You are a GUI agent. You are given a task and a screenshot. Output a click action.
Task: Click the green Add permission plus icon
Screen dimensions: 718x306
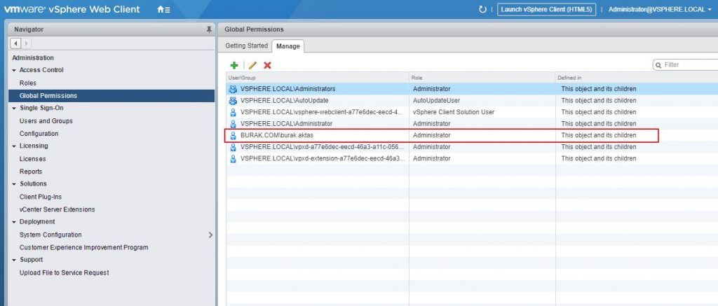(x=234, y=65)
